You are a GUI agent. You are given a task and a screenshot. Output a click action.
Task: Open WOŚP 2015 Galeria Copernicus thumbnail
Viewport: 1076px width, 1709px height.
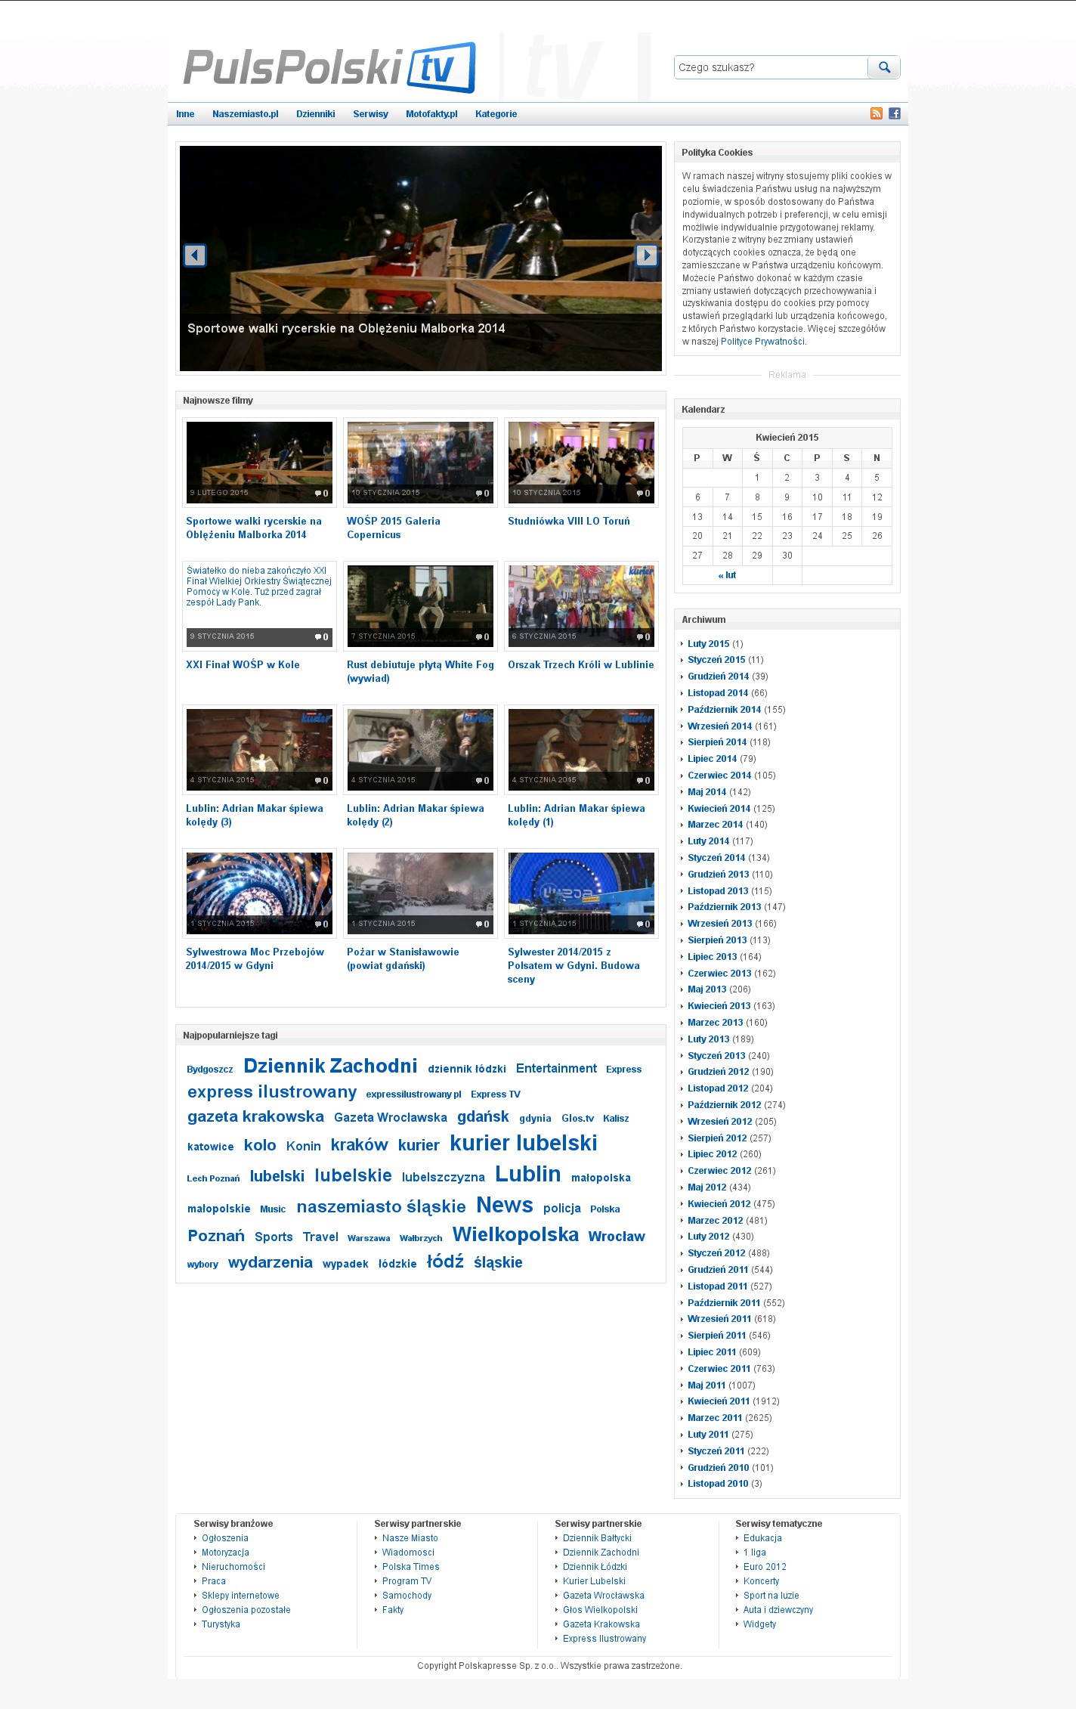pyautogui.click(x=420, y=462)
